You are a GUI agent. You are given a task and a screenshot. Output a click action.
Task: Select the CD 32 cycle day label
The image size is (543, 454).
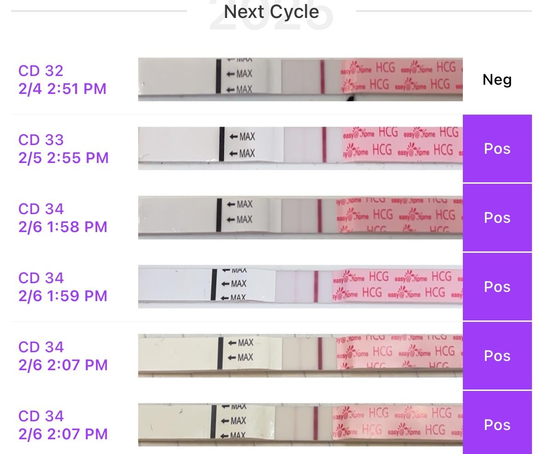(x=41, y=70)
